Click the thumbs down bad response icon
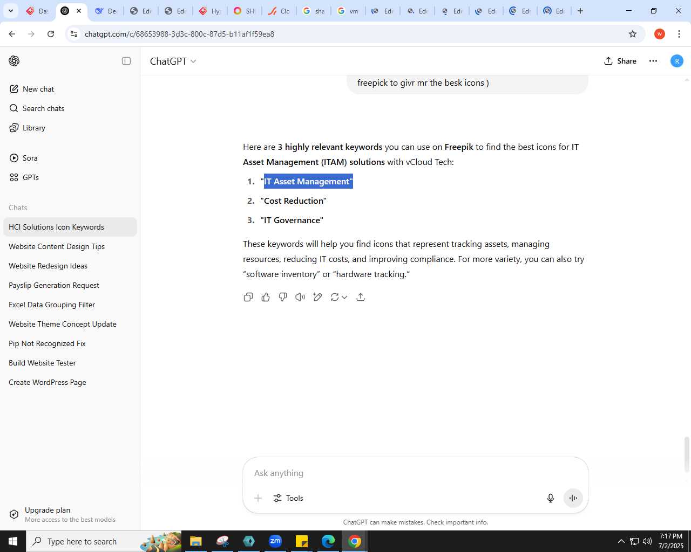 tap(283, 297)
